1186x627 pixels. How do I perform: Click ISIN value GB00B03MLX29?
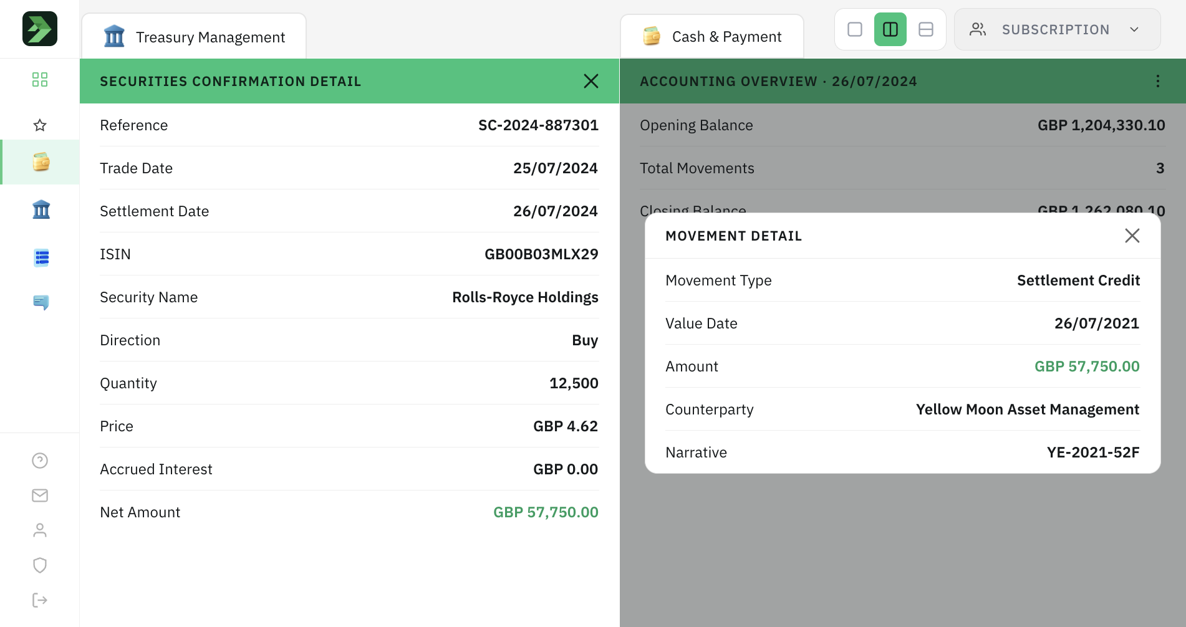(541, 254)
